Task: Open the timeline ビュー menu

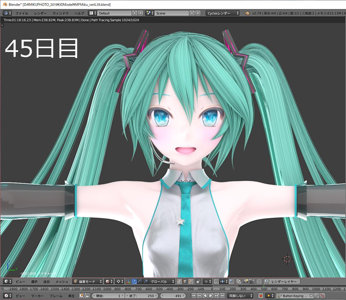Action: (20, 296)
